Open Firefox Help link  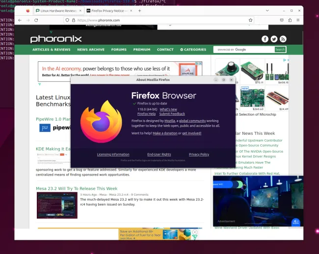(146, 114)
